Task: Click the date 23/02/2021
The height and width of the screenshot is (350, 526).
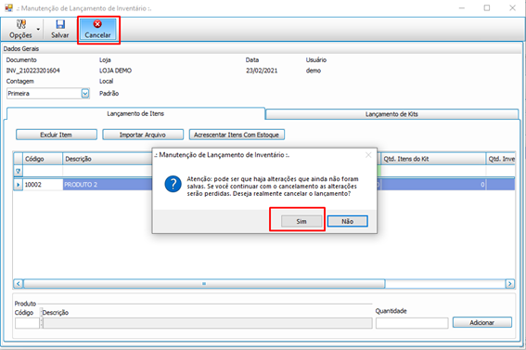Action: tap(262, 71)
